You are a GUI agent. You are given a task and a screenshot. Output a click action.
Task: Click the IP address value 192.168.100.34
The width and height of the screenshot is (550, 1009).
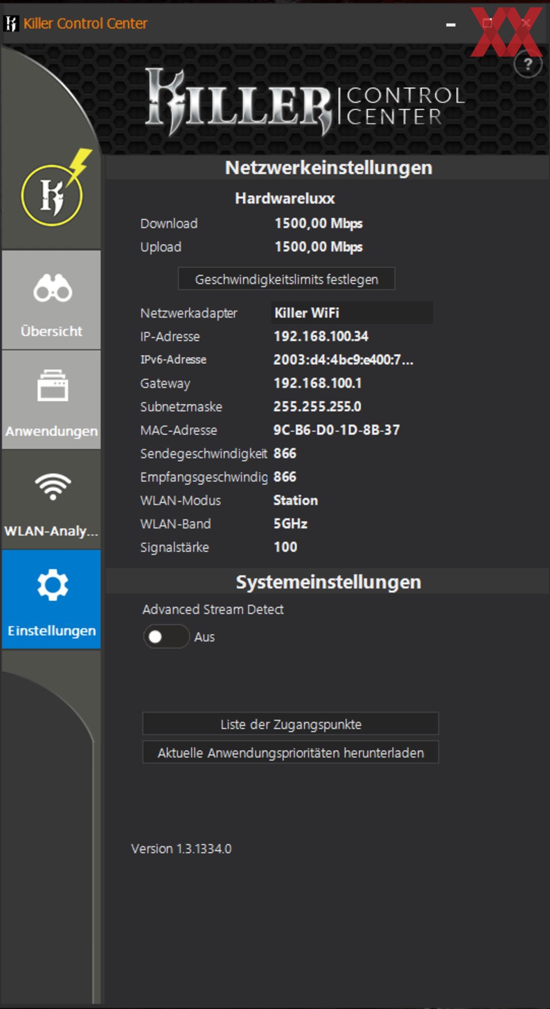pos(321,336)
